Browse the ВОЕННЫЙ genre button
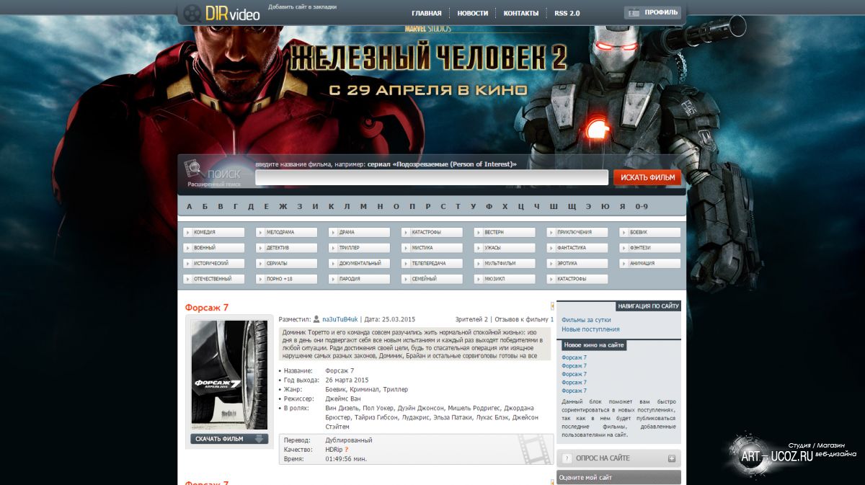This screenshot has width=865, height=485. (x=214, y=248)
